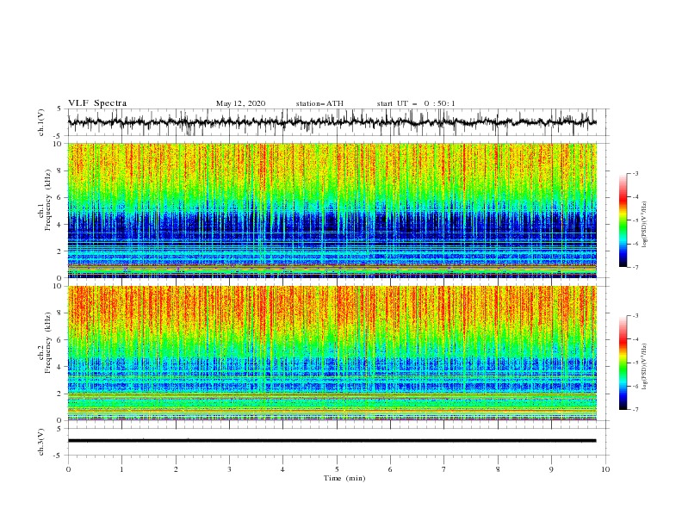
Task: Click the ch.2 spectrogram color bar
Action: (623, 363)
